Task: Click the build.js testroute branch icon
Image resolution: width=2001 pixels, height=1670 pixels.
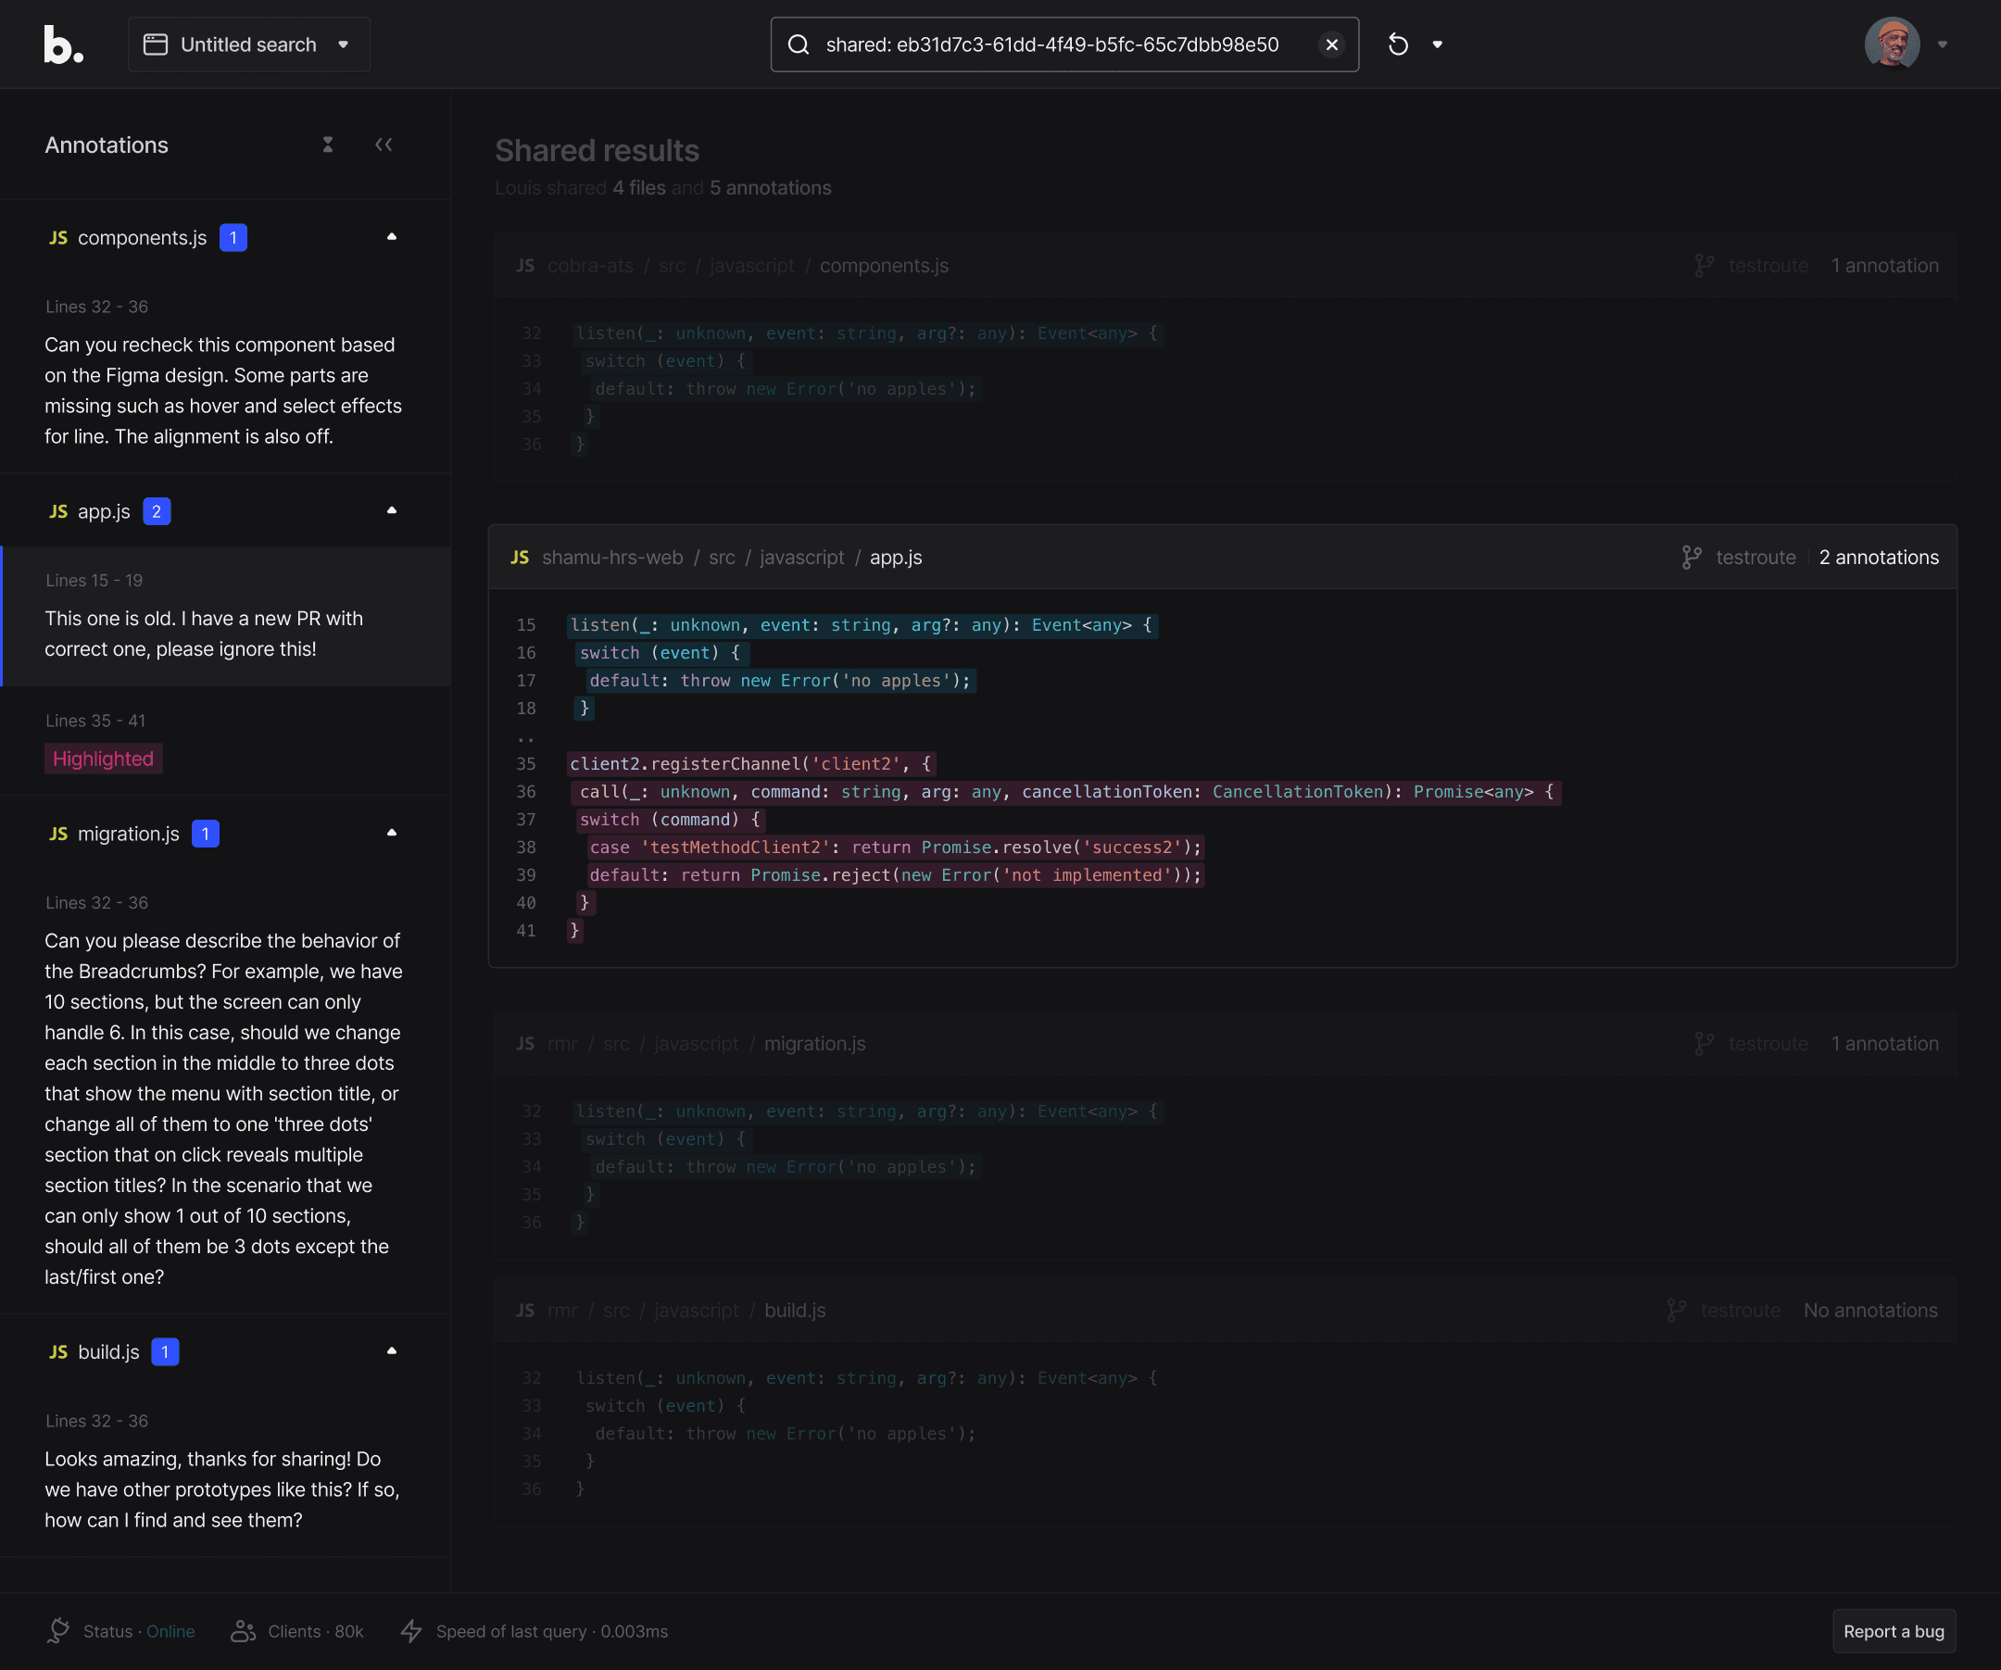Action: pyautogui.click(x=1676, y=1310)
